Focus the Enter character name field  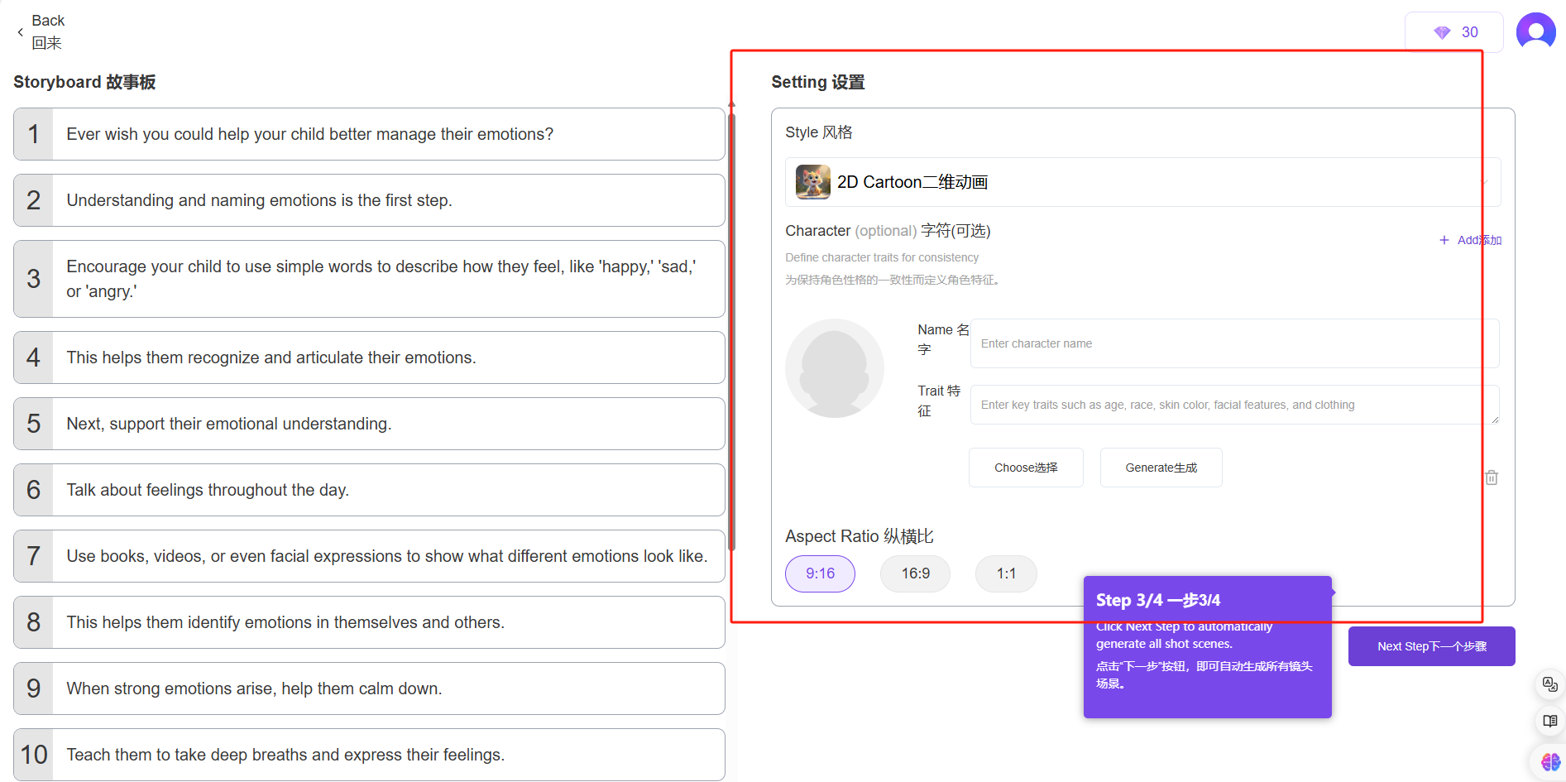[x=1234, y=343]
